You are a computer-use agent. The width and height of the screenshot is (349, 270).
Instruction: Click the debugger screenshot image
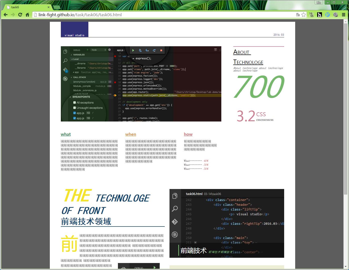[141, 84]
